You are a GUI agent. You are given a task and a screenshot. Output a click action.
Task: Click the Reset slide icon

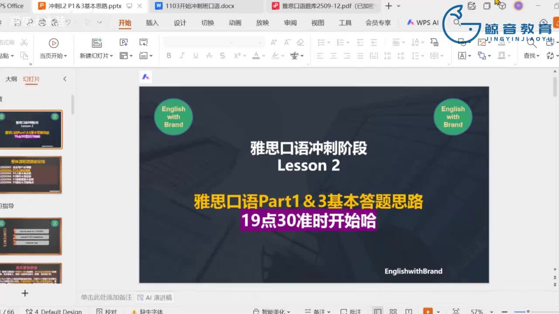coord(143,42)
